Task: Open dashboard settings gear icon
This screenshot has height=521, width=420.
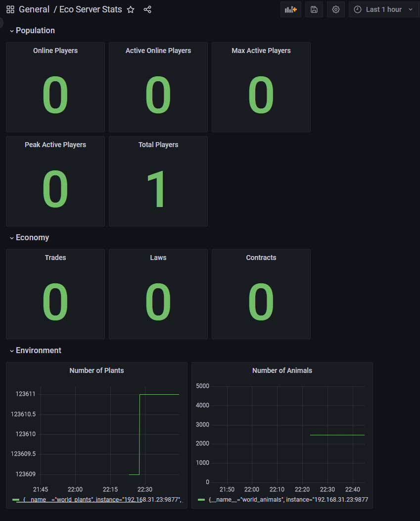Action: [x=336, y=9]
